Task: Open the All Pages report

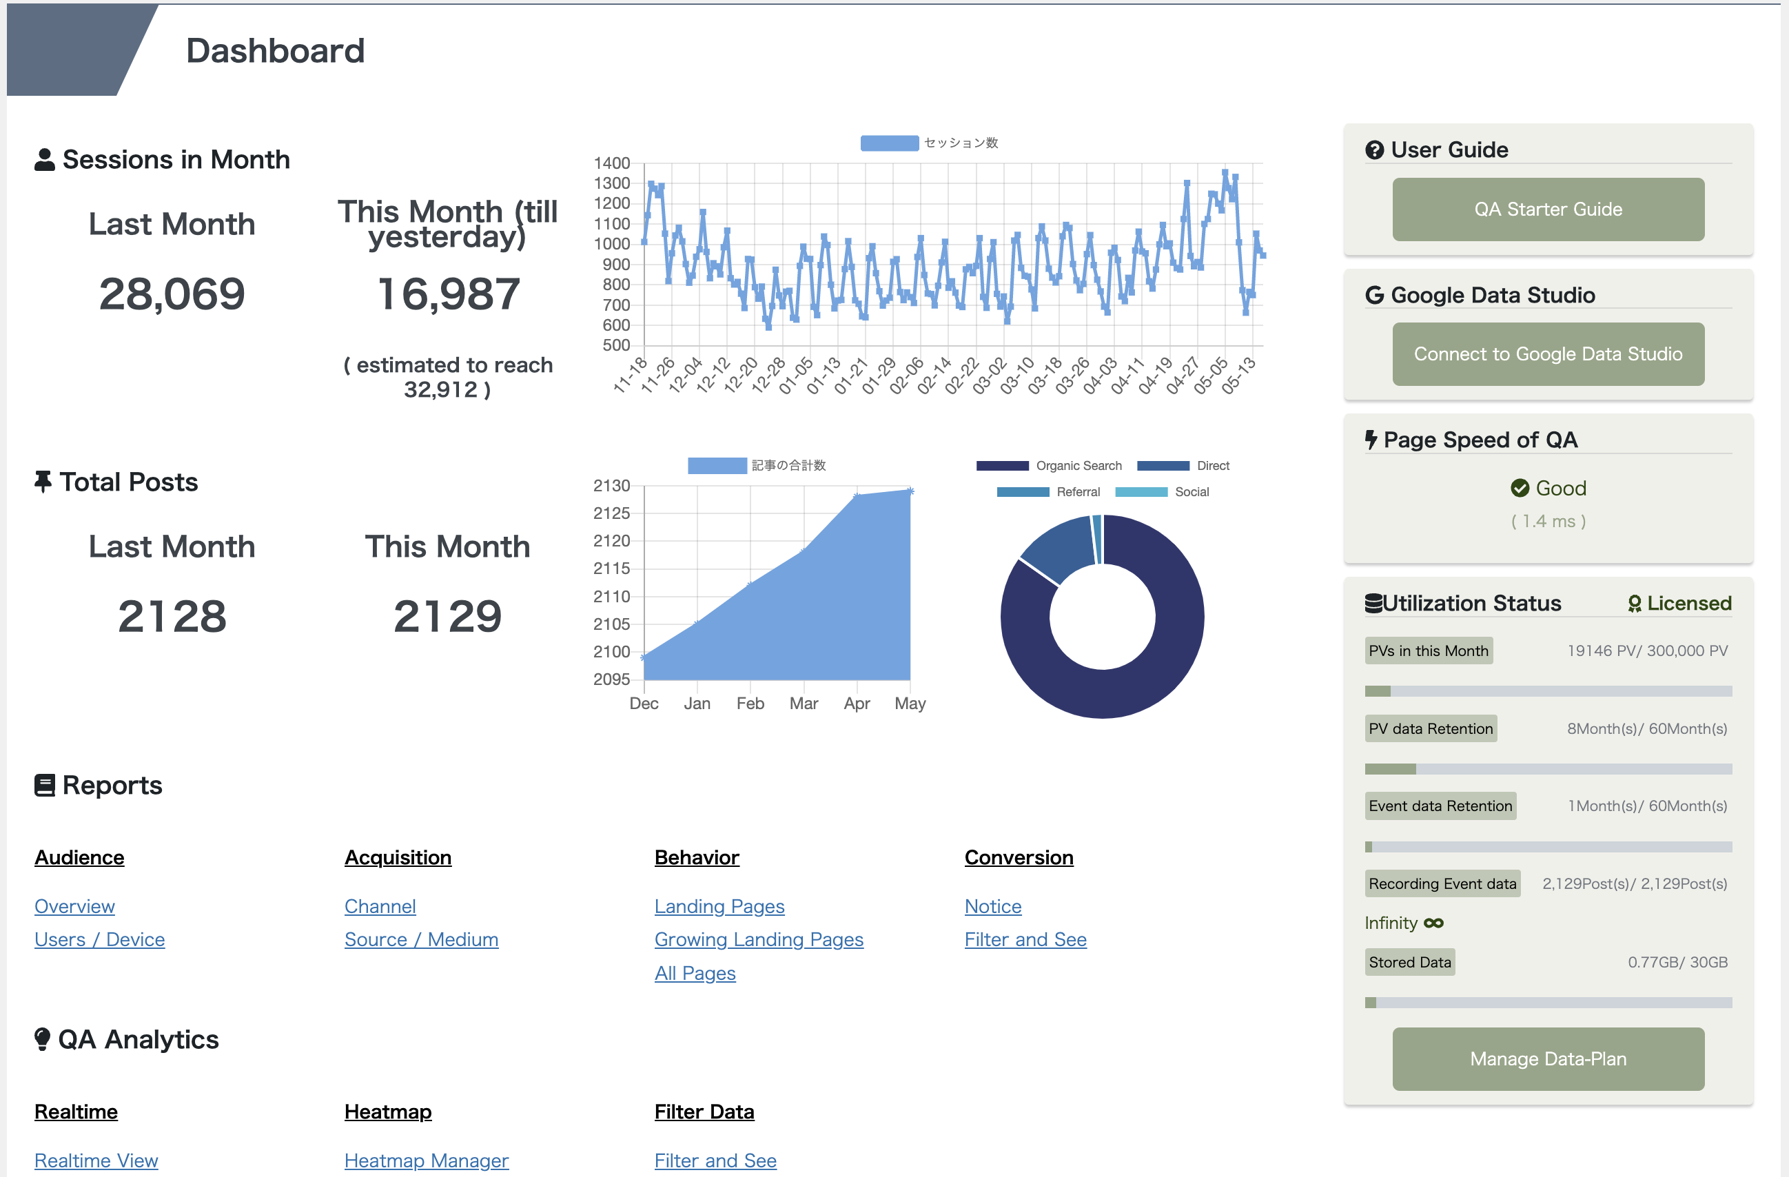Action: 695,973
